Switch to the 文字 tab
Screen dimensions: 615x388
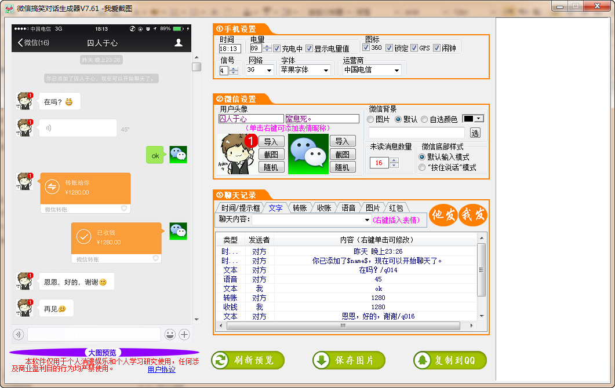(x=275, y=208)
